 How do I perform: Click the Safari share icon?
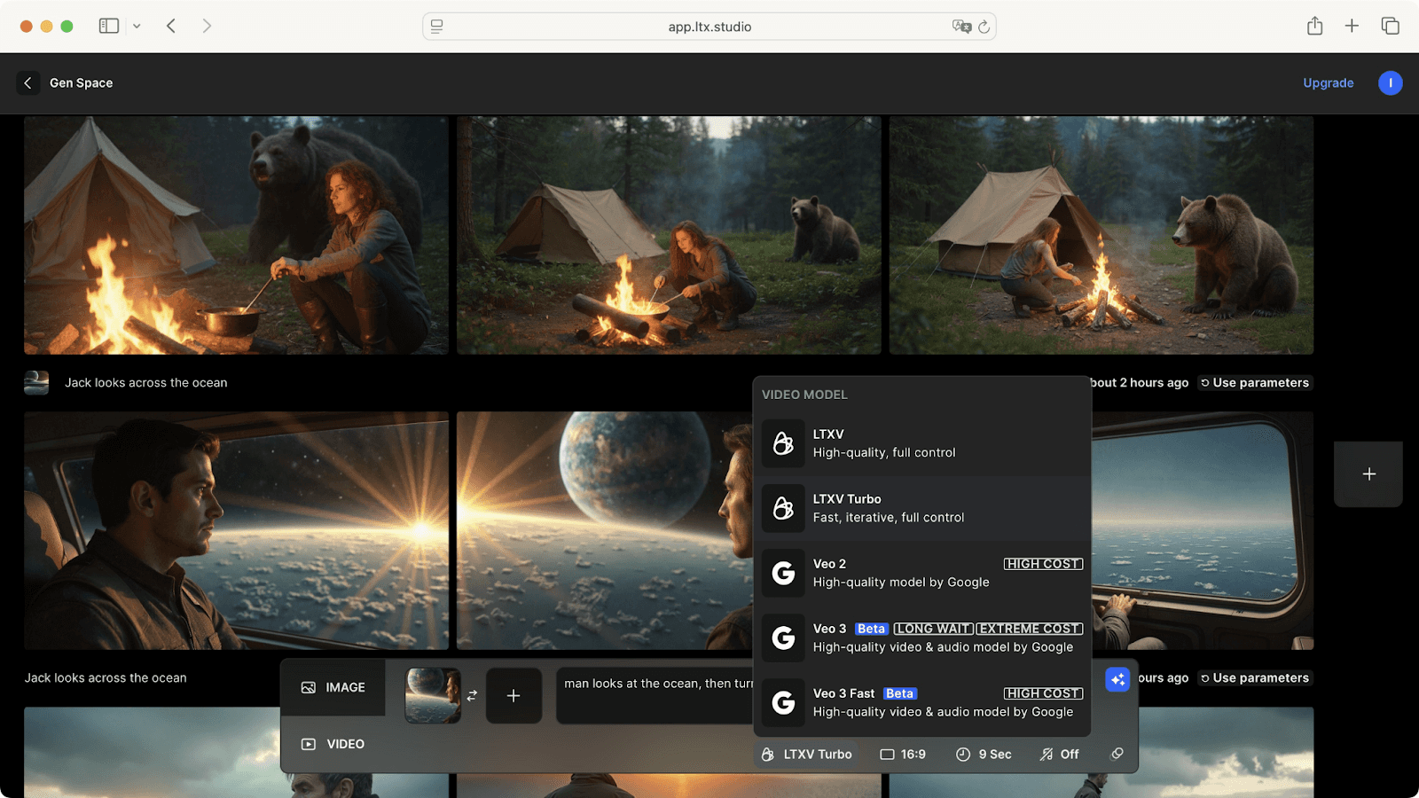point(1314,27)
